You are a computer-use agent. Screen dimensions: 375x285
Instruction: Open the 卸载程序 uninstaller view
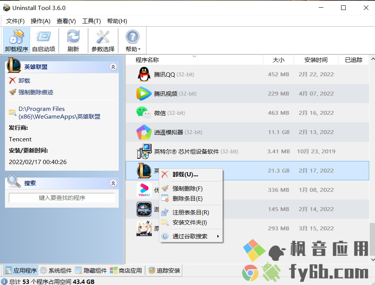coord(17,40)
